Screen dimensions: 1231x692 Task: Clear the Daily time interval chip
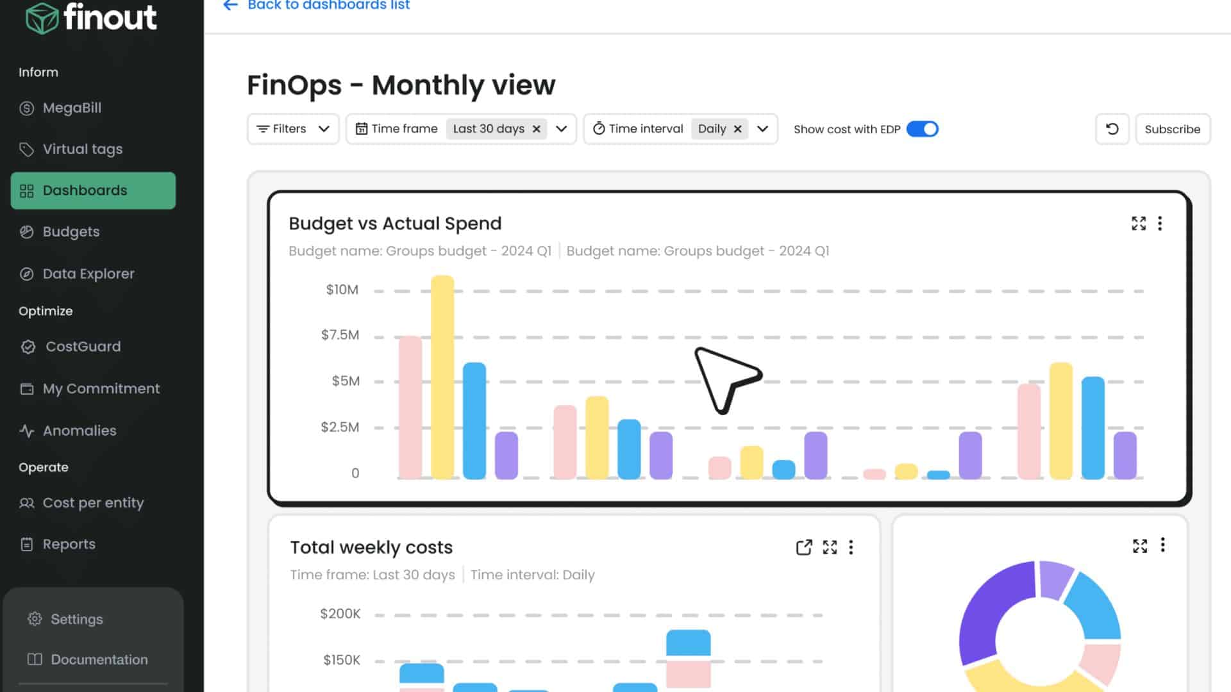[x=737, y=129]
